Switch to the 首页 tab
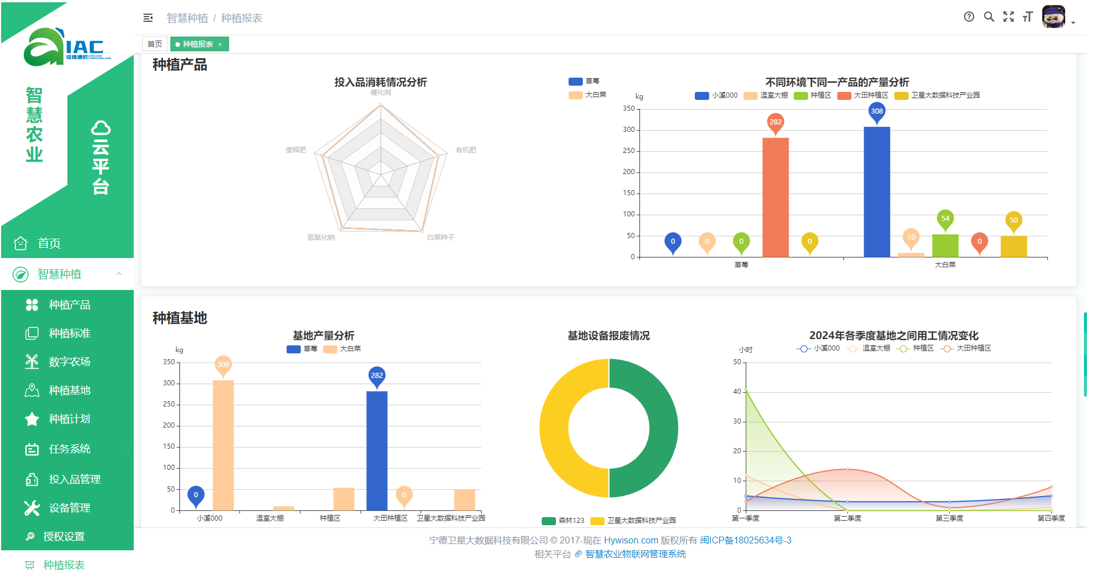 (155, 44)
